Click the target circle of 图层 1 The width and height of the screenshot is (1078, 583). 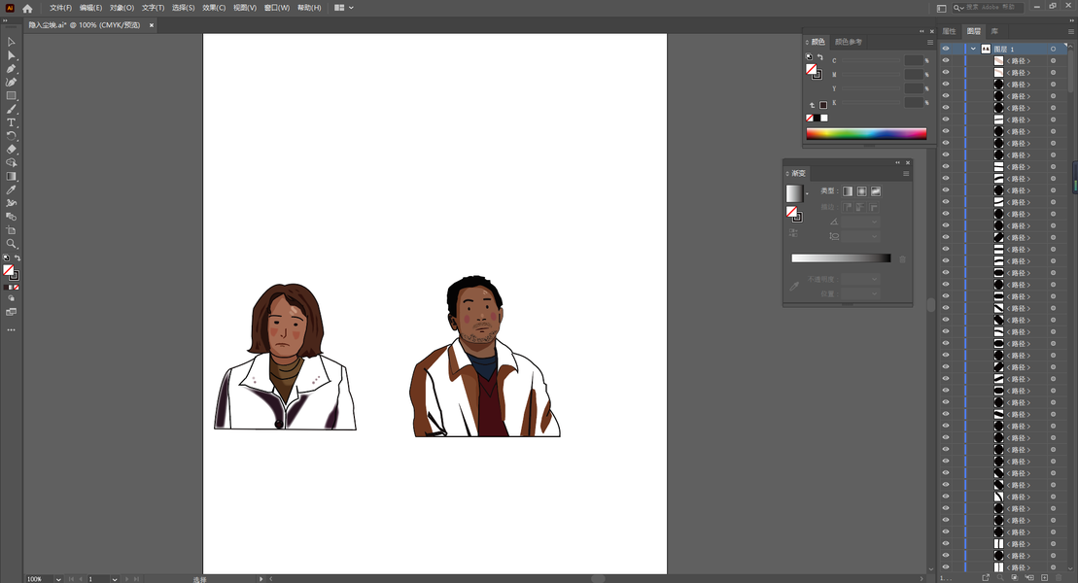click(1053, 49)
